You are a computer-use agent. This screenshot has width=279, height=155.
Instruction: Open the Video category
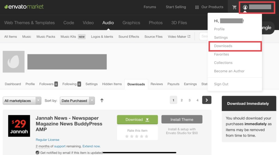click(88, 23)
